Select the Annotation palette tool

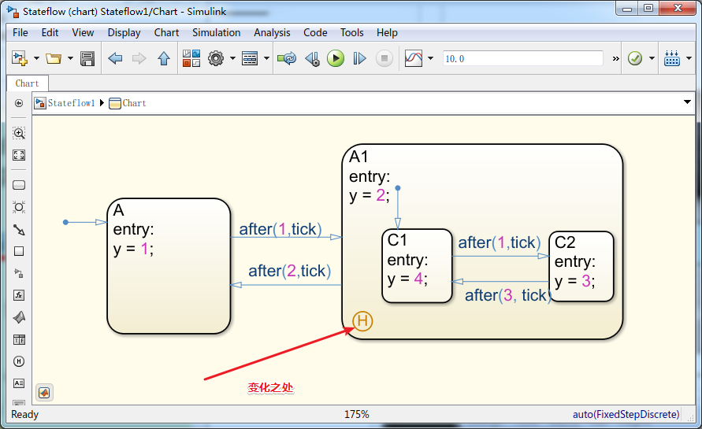pos(19,383)
